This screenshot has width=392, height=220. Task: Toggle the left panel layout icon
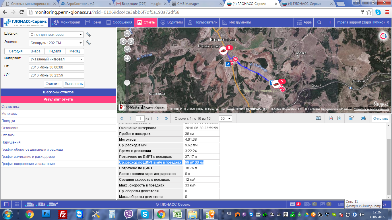point(6,204)
